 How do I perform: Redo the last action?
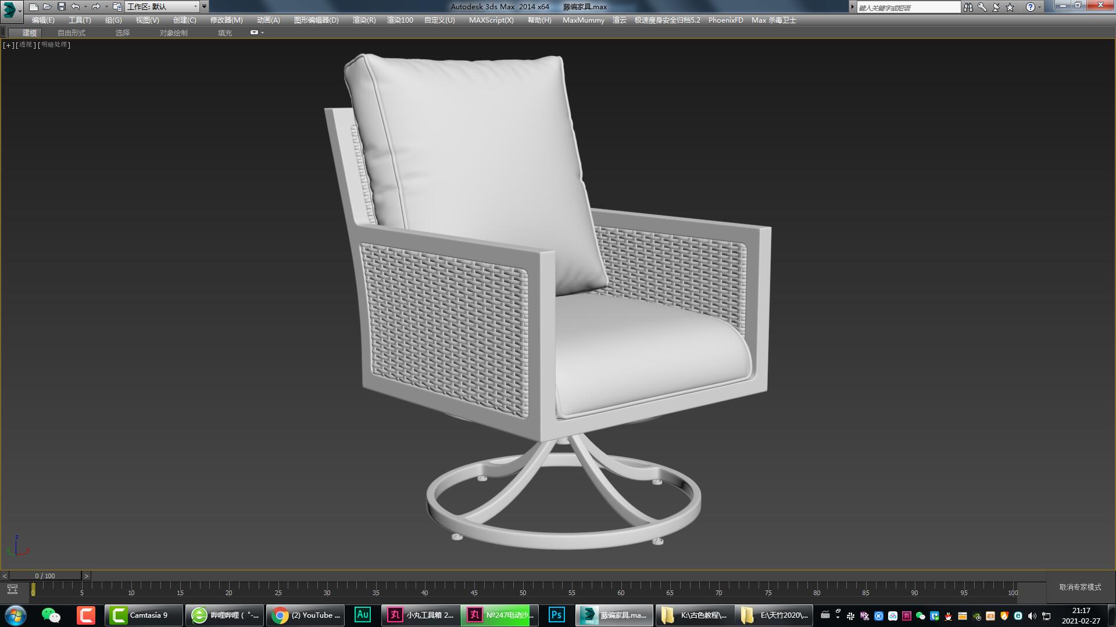(95, 6)
